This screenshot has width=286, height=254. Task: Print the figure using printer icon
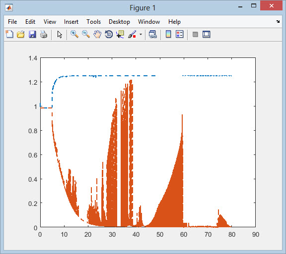coord(44,34)
